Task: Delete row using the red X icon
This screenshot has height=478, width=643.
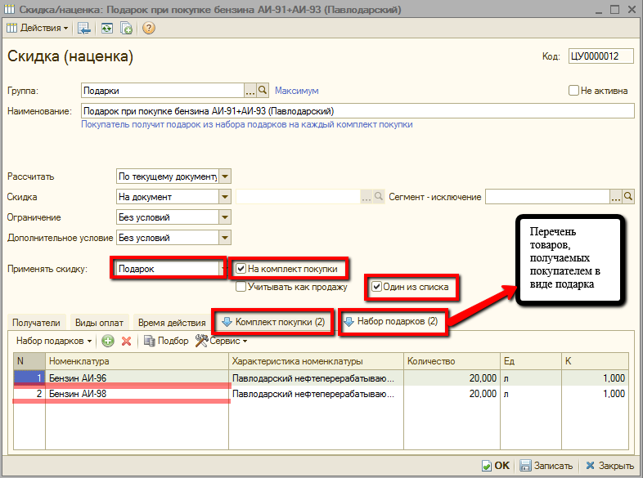Action: 126,341
